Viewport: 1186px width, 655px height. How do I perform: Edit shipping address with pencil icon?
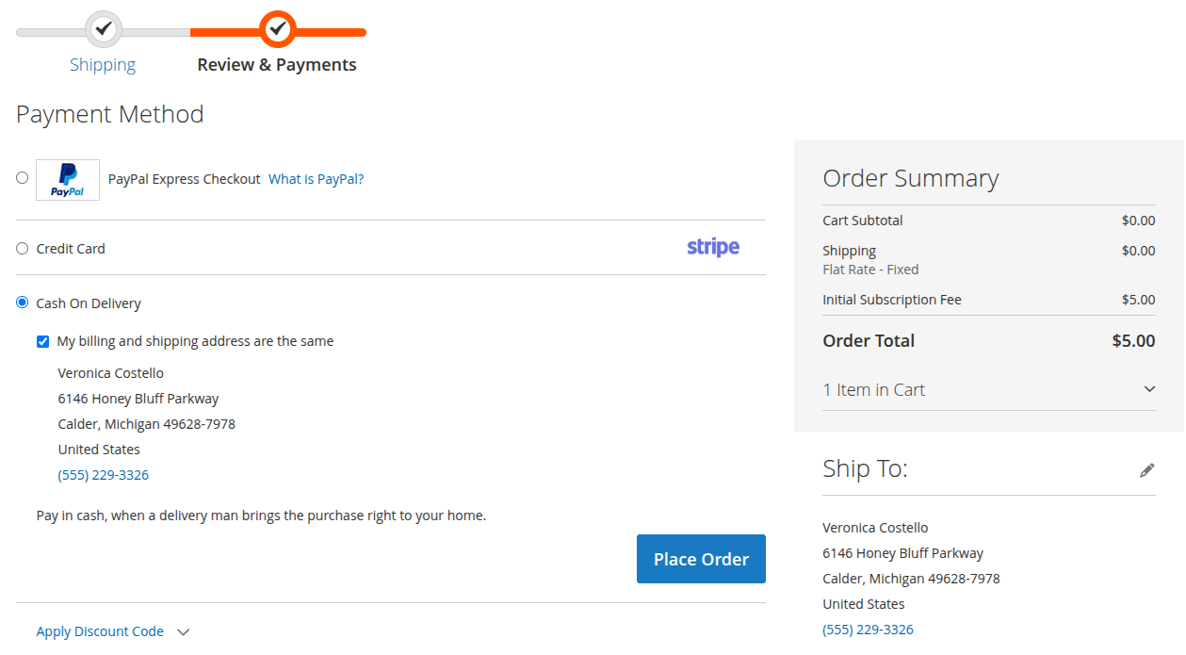(1146, 469)
